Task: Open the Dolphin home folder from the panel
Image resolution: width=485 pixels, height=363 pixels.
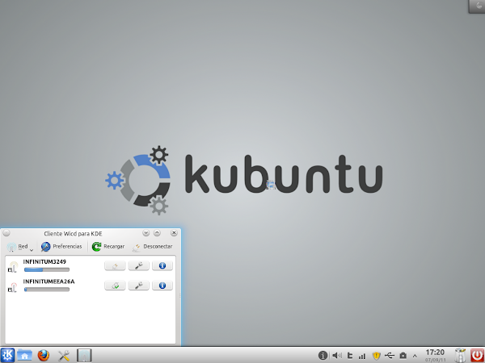Action: [x=25, y=355]
